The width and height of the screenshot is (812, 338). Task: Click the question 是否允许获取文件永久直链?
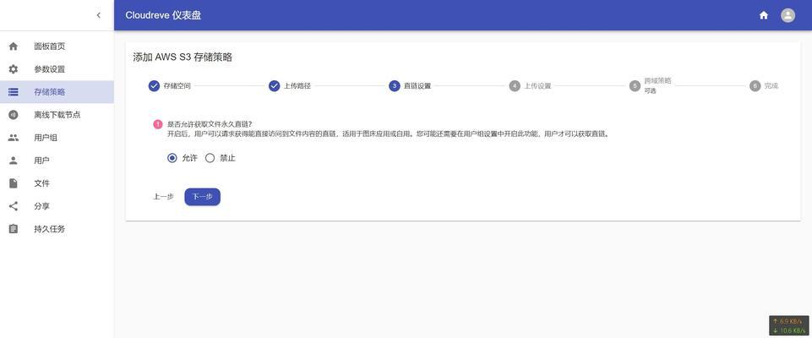[x=210, y=124]
